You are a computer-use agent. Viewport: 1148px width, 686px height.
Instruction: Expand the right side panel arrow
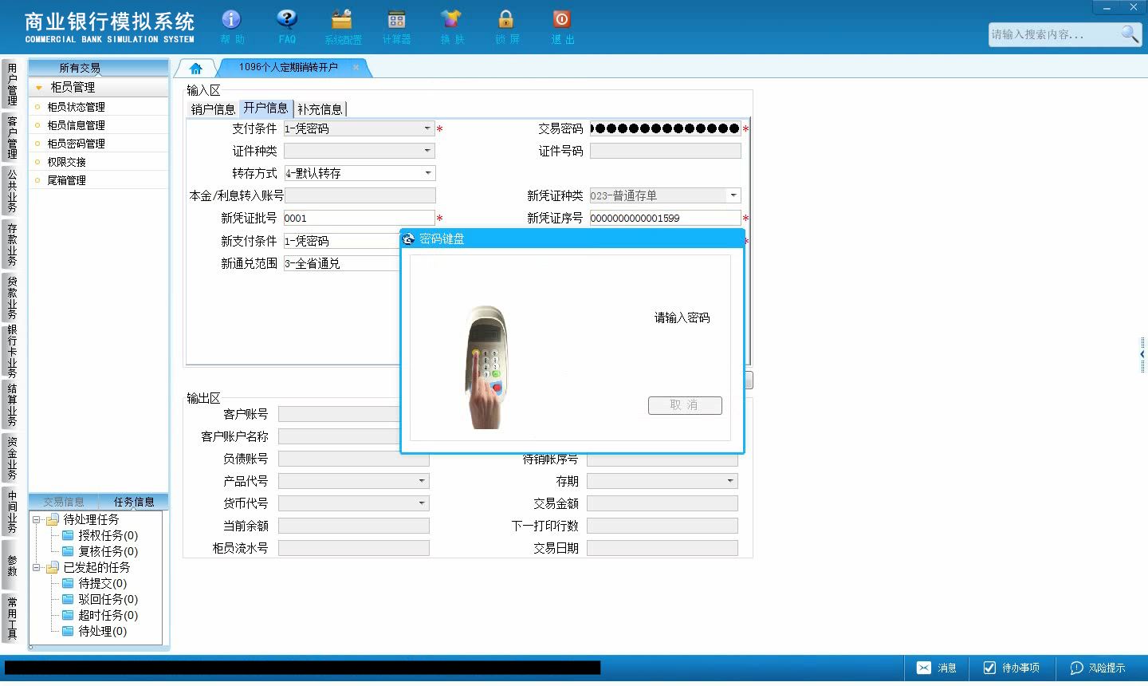tap(1142, 354)
